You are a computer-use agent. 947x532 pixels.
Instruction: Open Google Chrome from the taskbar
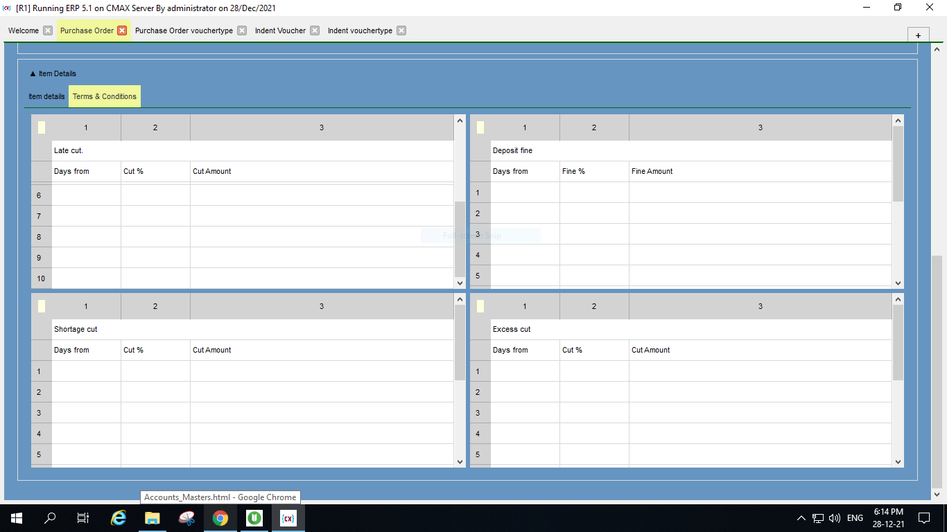click(x=220, y=518)
